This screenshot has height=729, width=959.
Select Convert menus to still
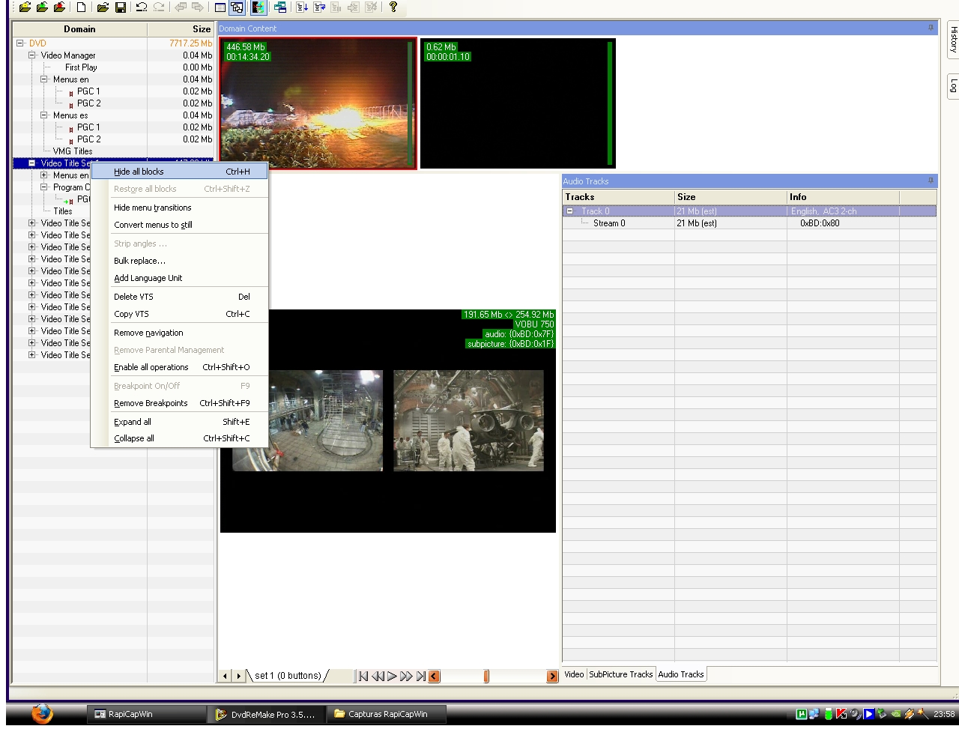(179, 225)
